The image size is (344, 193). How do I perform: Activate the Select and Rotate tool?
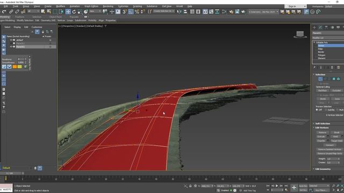point(74,12)
